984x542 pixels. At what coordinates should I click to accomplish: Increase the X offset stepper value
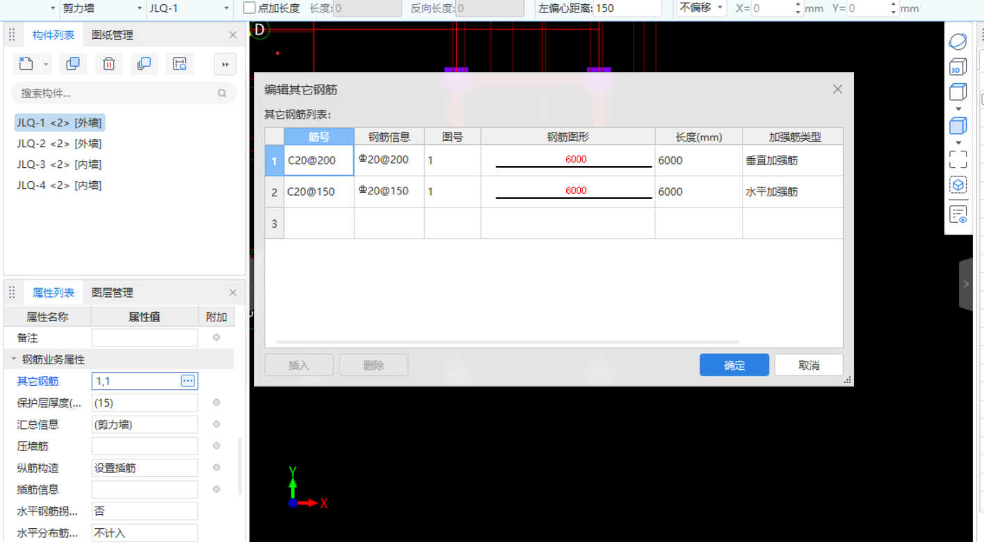coord(798,5)
